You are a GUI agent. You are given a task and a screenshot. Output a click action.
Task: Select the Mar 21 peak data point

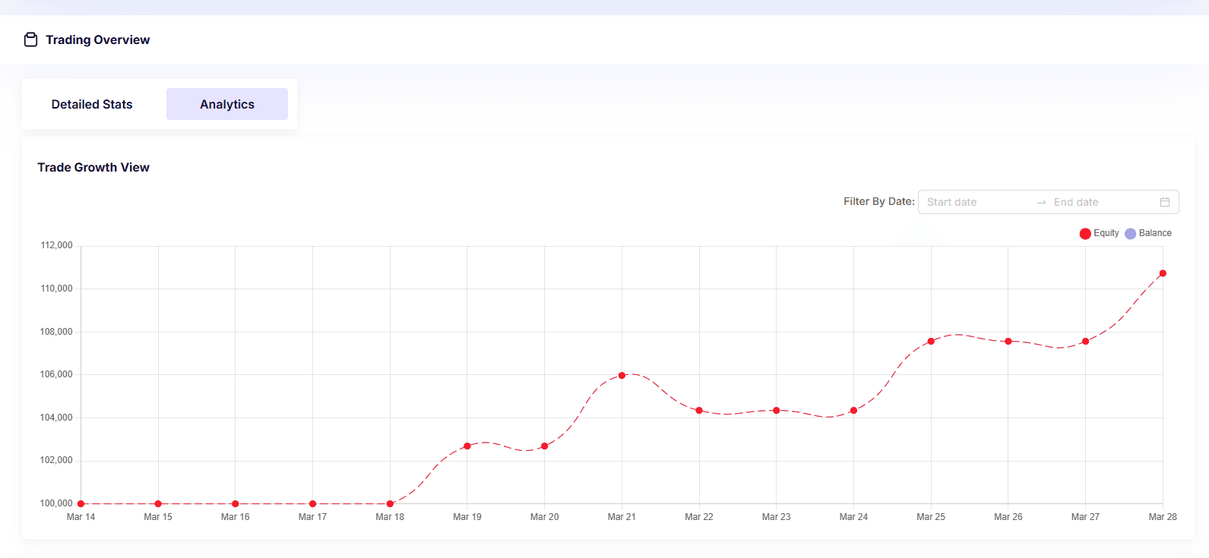(622, 376)
